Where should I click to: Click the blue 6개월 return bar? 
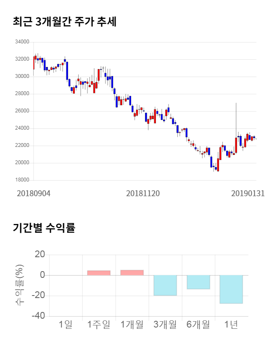198,282
